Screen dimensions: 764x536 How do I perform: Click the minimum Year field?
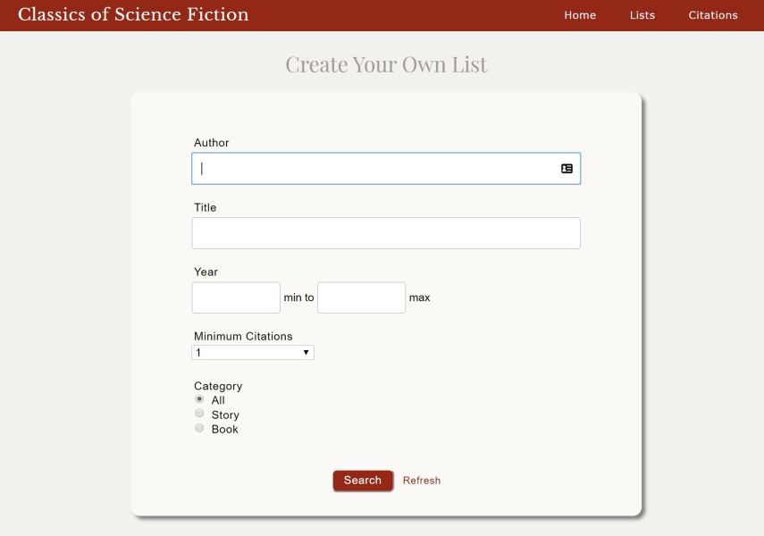click(236, 297)
